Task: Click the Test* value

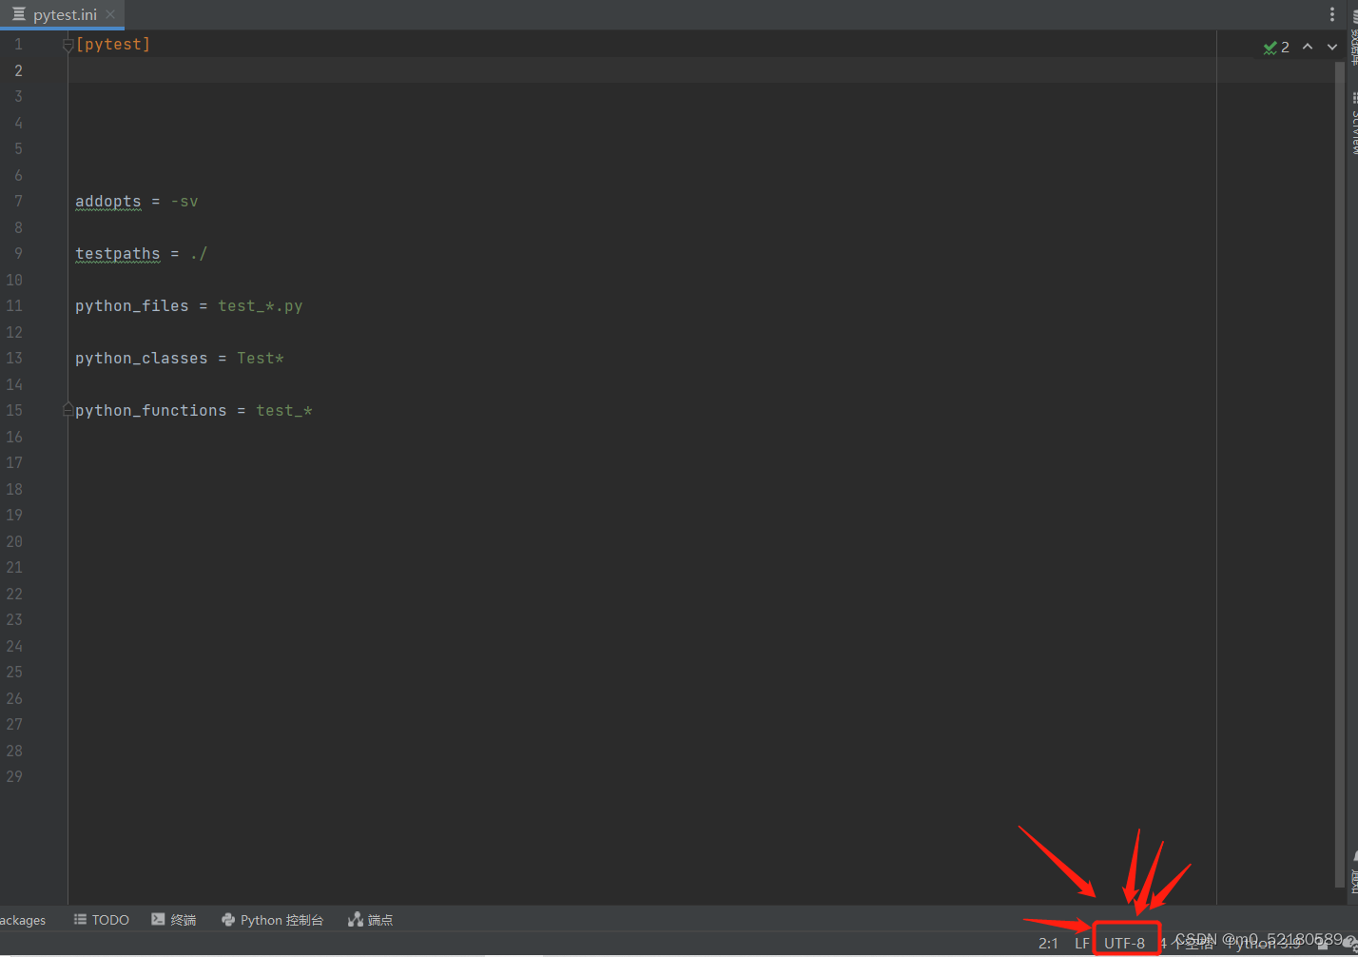Action: click(261, 359)
